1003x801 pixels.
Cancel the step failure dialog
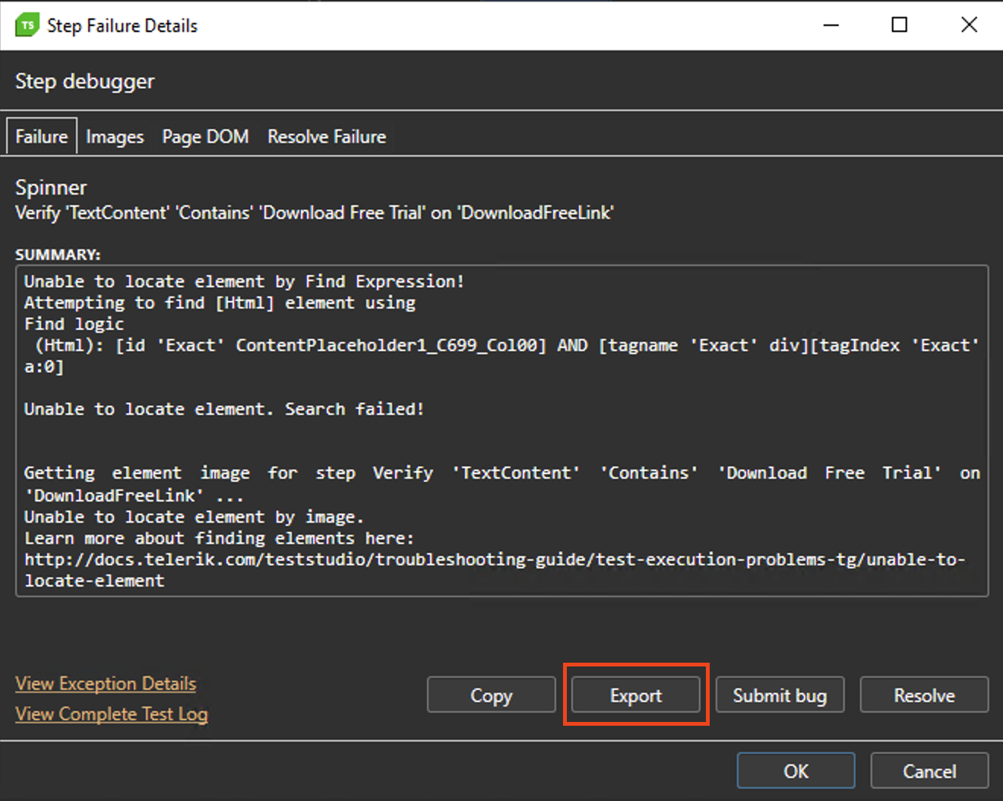(x=929, y=771)
